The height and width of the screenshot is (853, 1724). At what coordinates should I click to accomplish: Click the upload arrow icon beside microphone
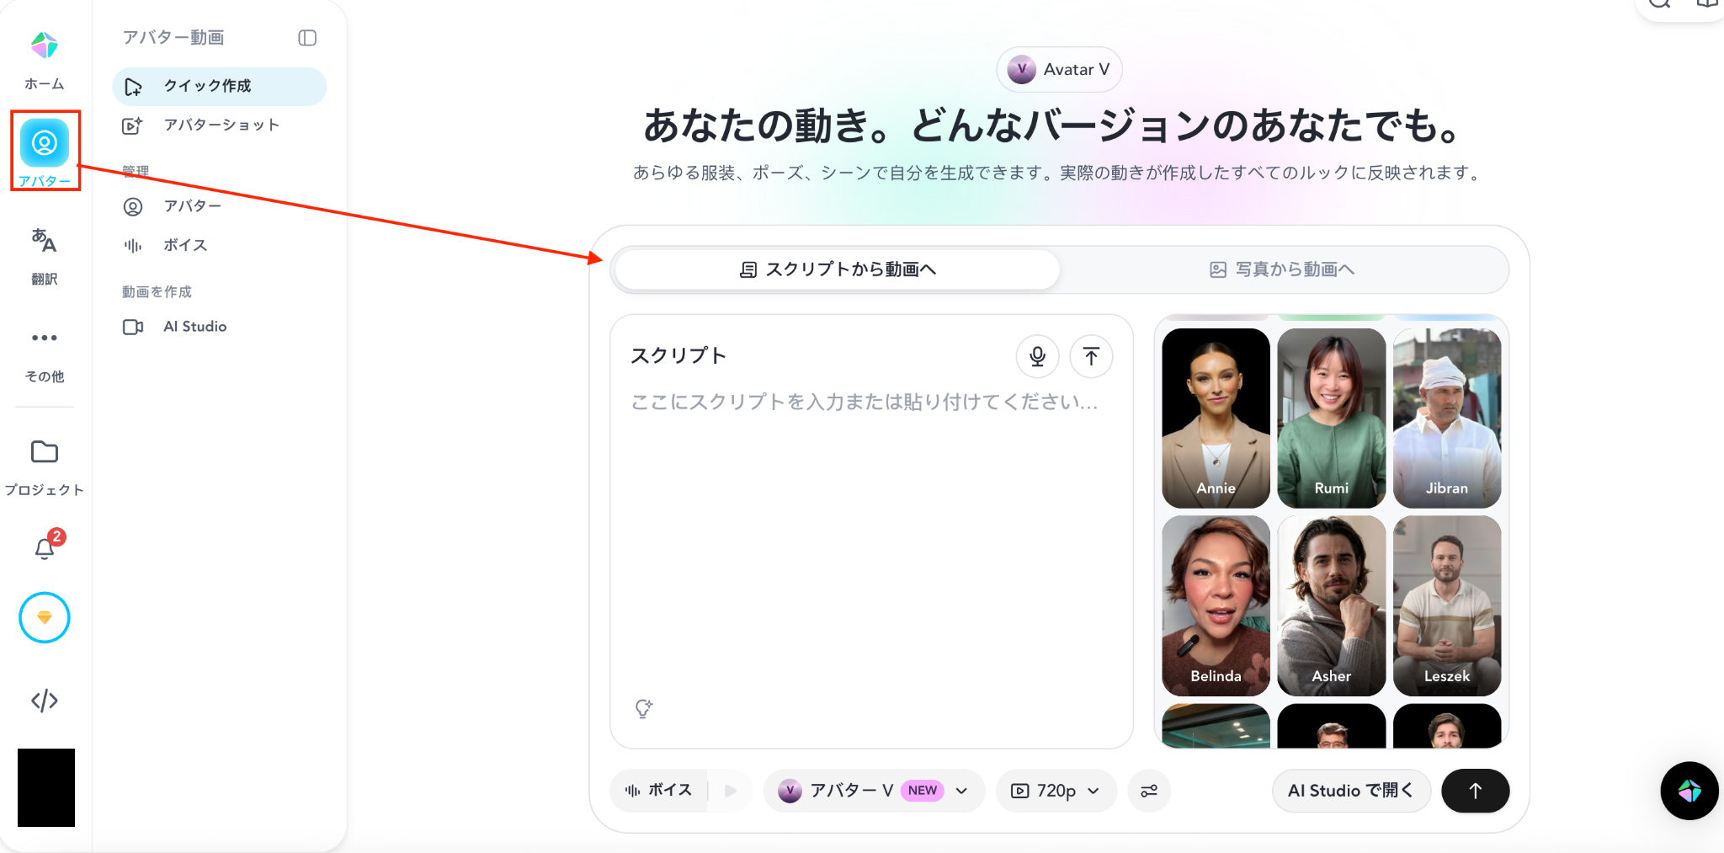pyautogui.click(x=1091, y=356)
